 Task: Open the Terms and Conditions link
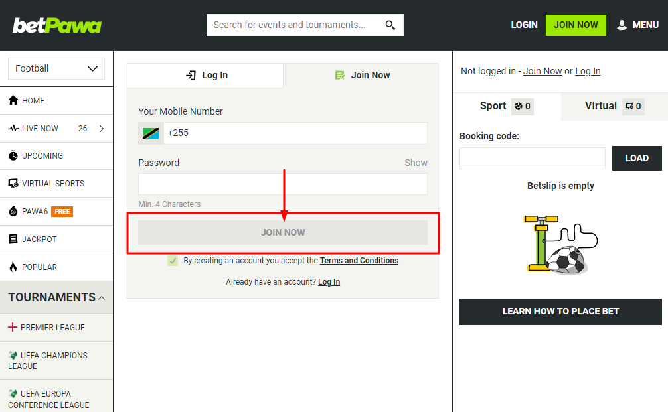(359, 261)
